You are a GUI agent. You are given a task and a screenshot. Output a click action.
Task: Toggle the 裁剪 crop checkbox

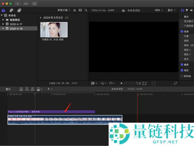pyautogui.click(x=182, y=64)
